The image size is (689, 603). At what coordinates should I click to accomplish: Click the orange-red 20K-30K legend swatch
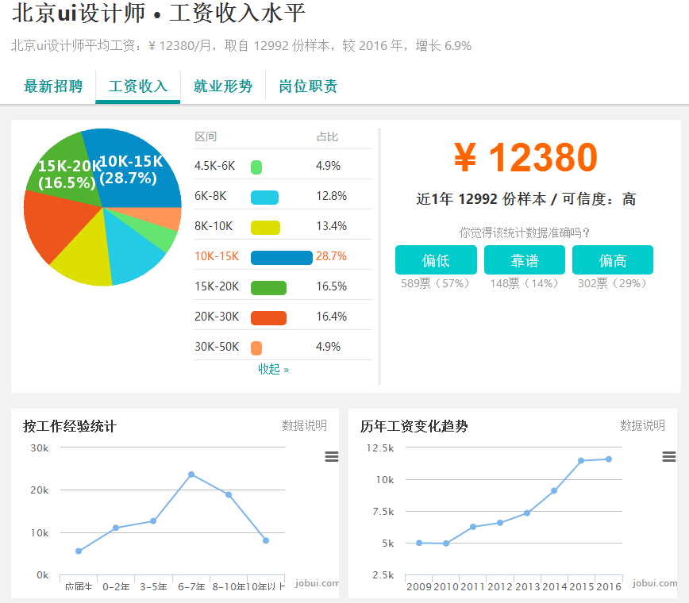point(268,318)
